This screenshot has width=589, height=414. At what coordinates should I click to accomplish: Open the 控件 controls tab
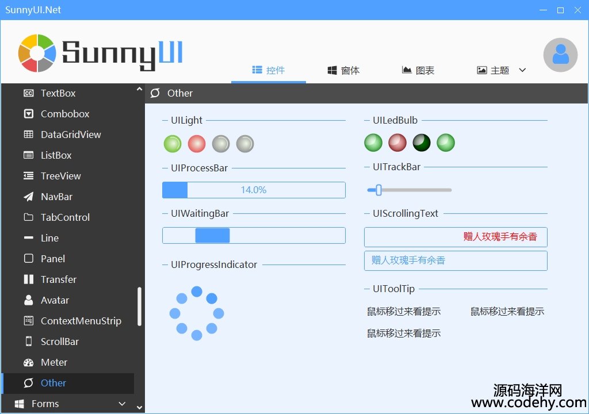pos(269,70)
